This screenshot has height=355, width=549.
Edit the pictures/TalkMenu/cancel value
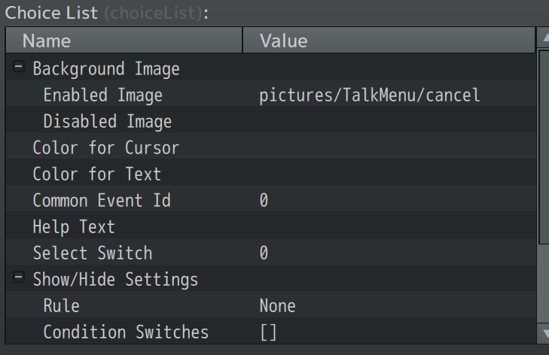pos(369,96)
